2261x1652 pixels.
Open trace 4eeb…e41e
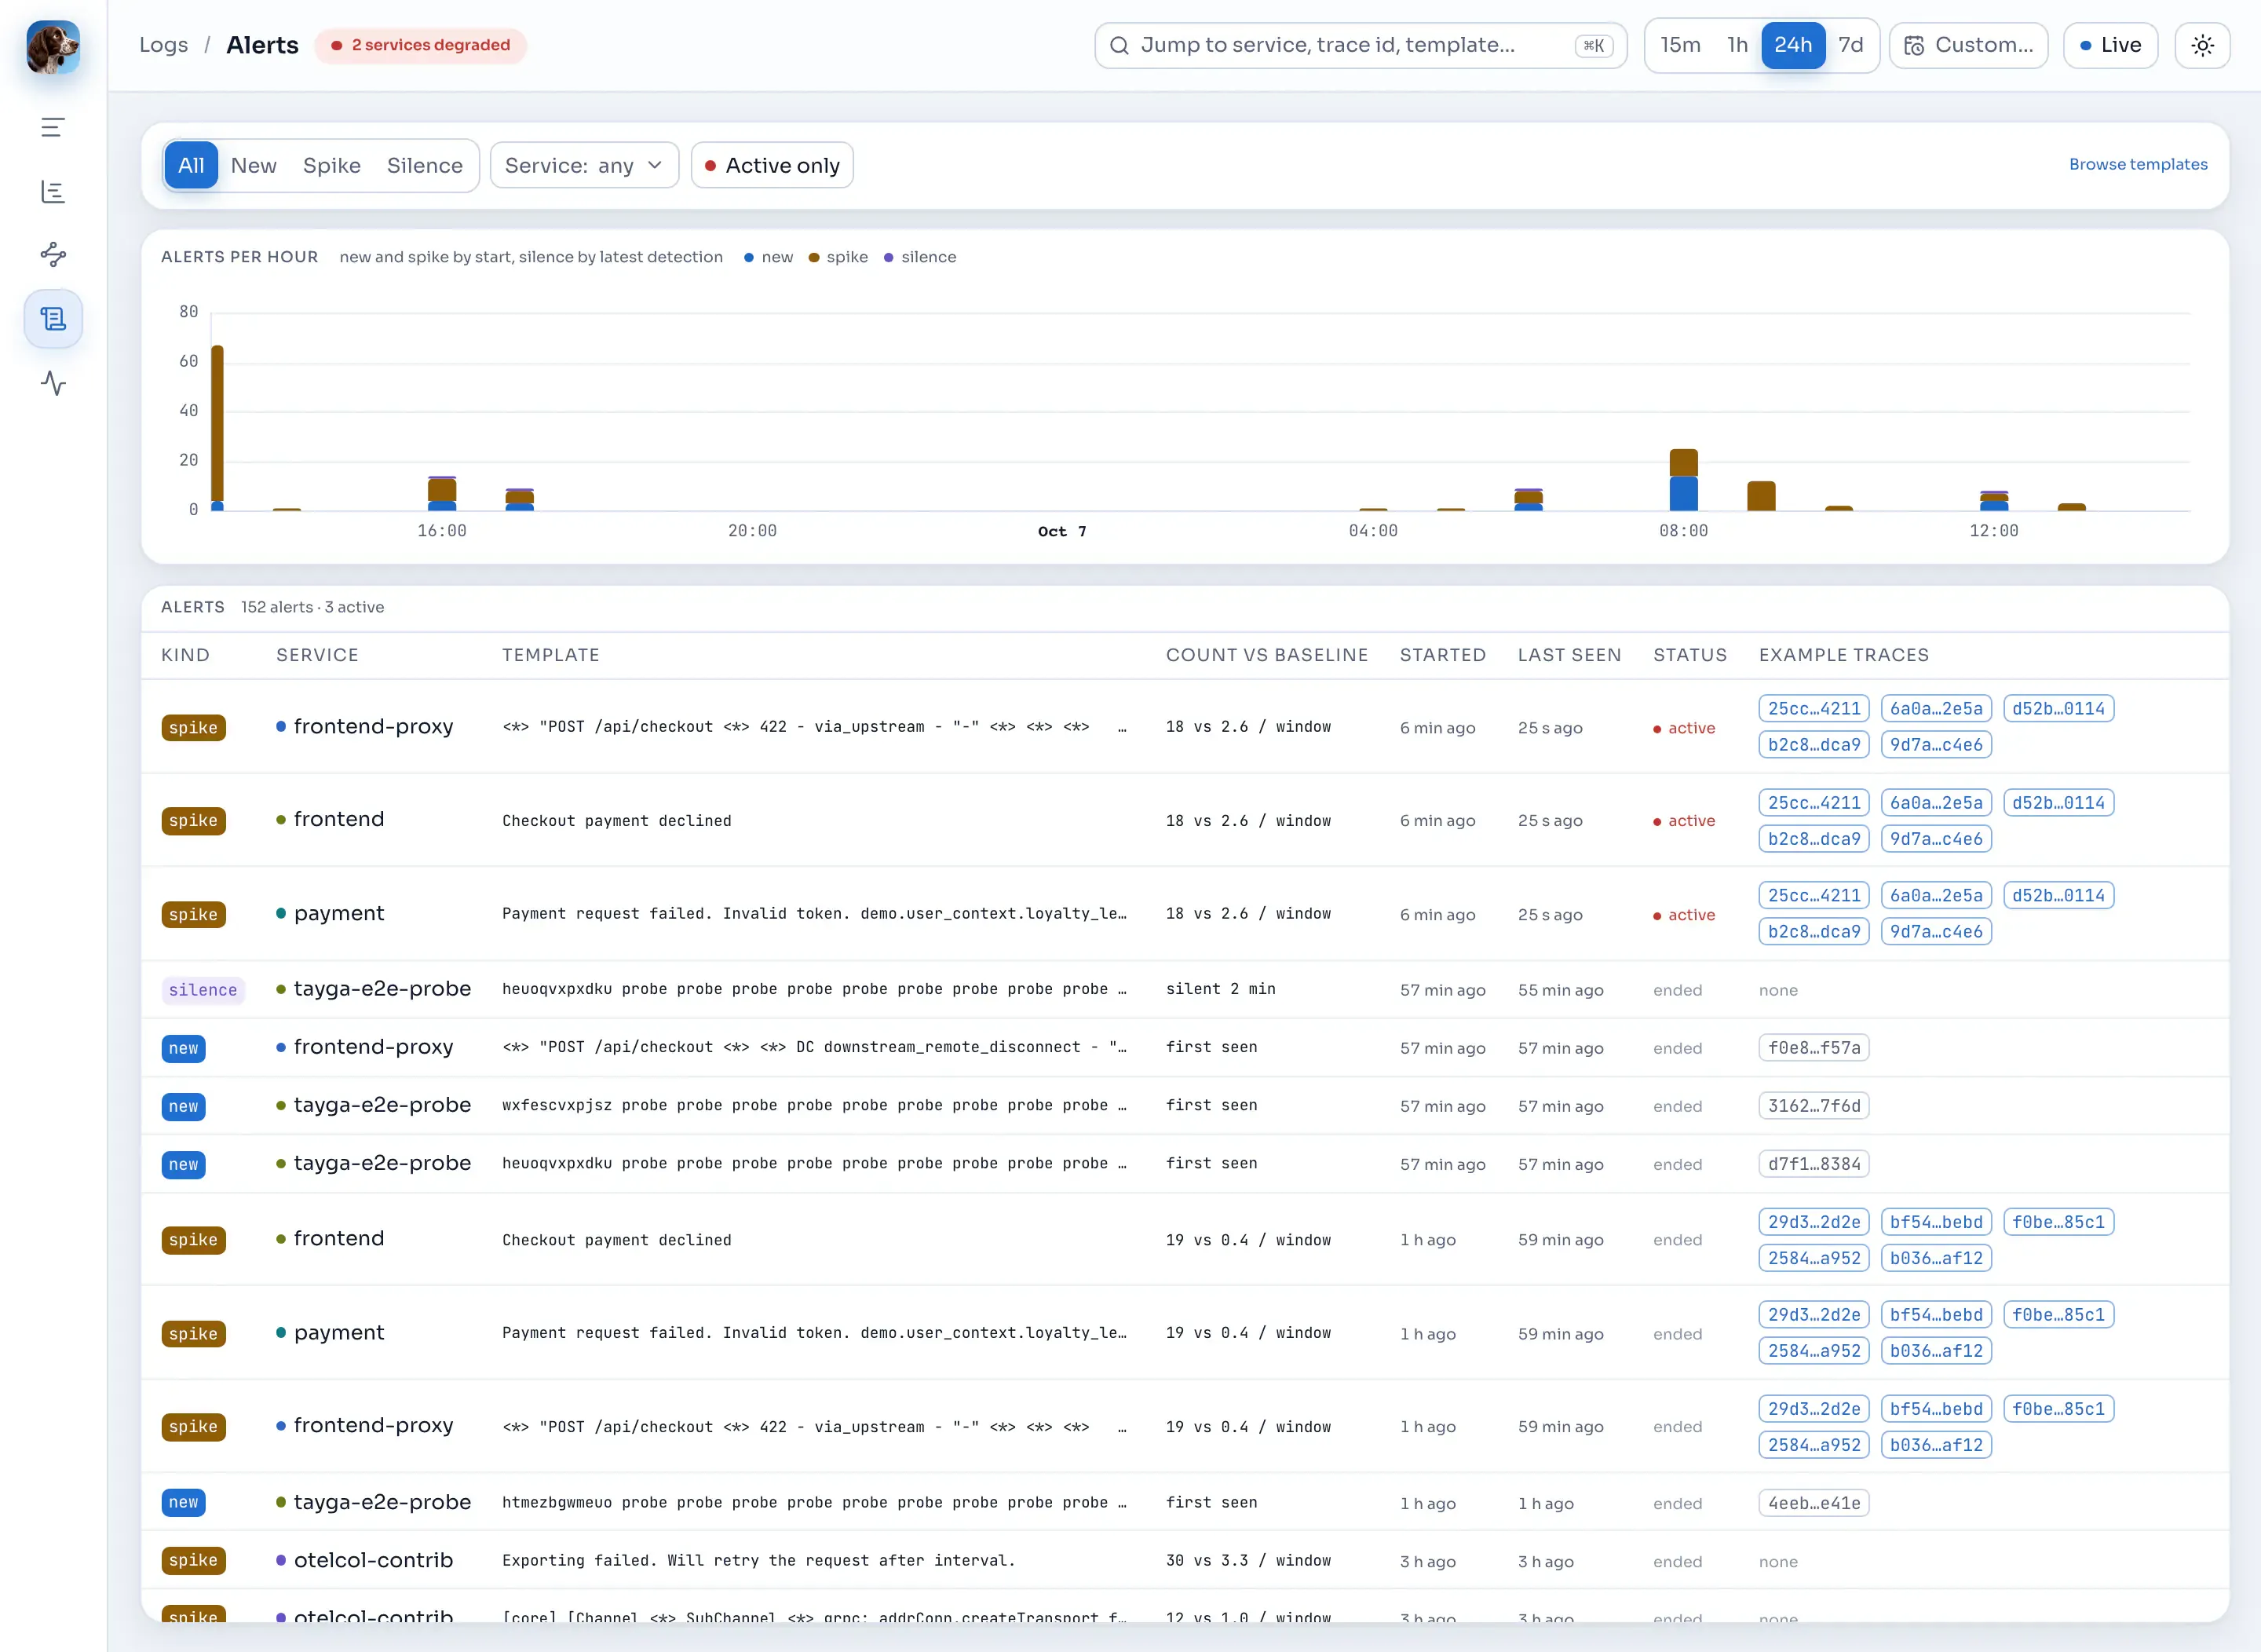[1814, 1503]
